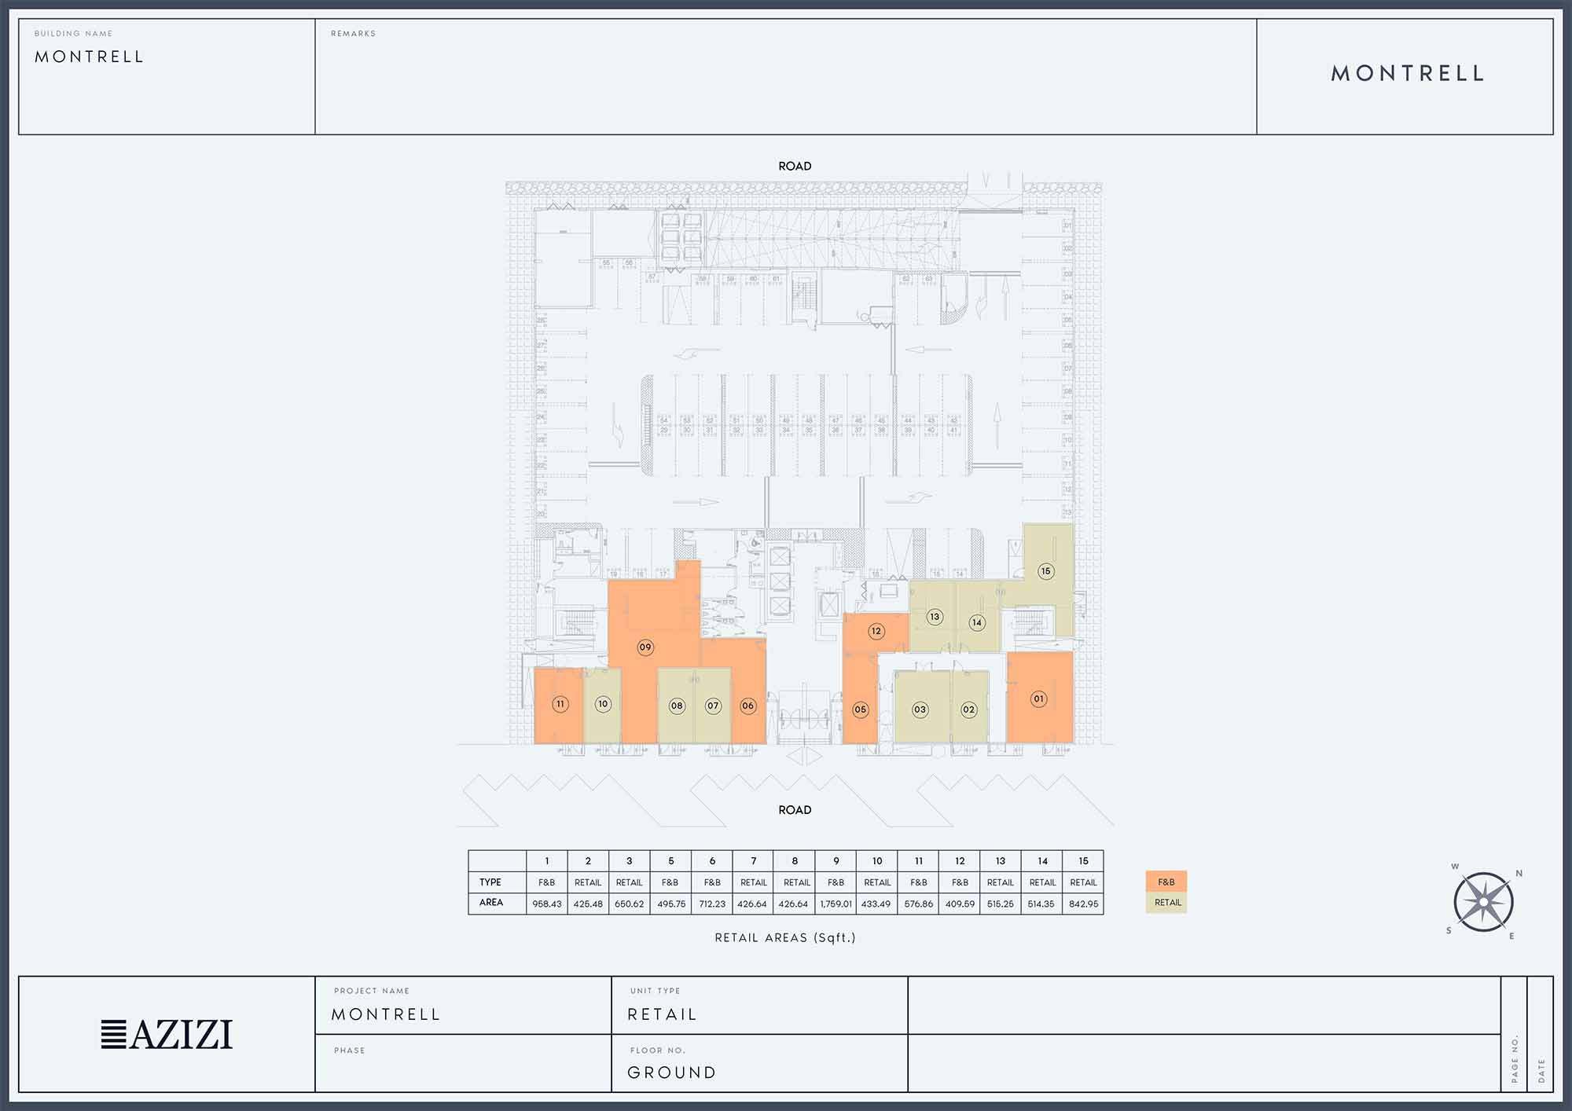Click unit 06 circle marker
Screen dimensions: 1572x1111
click(x=747, y=706)
